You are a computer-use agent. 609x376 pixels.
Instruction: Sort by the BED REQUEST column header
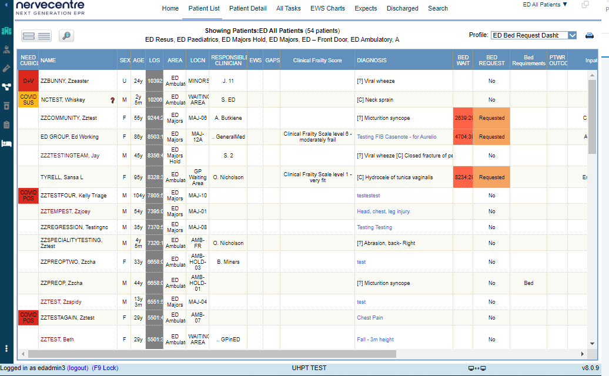[491, 60]
